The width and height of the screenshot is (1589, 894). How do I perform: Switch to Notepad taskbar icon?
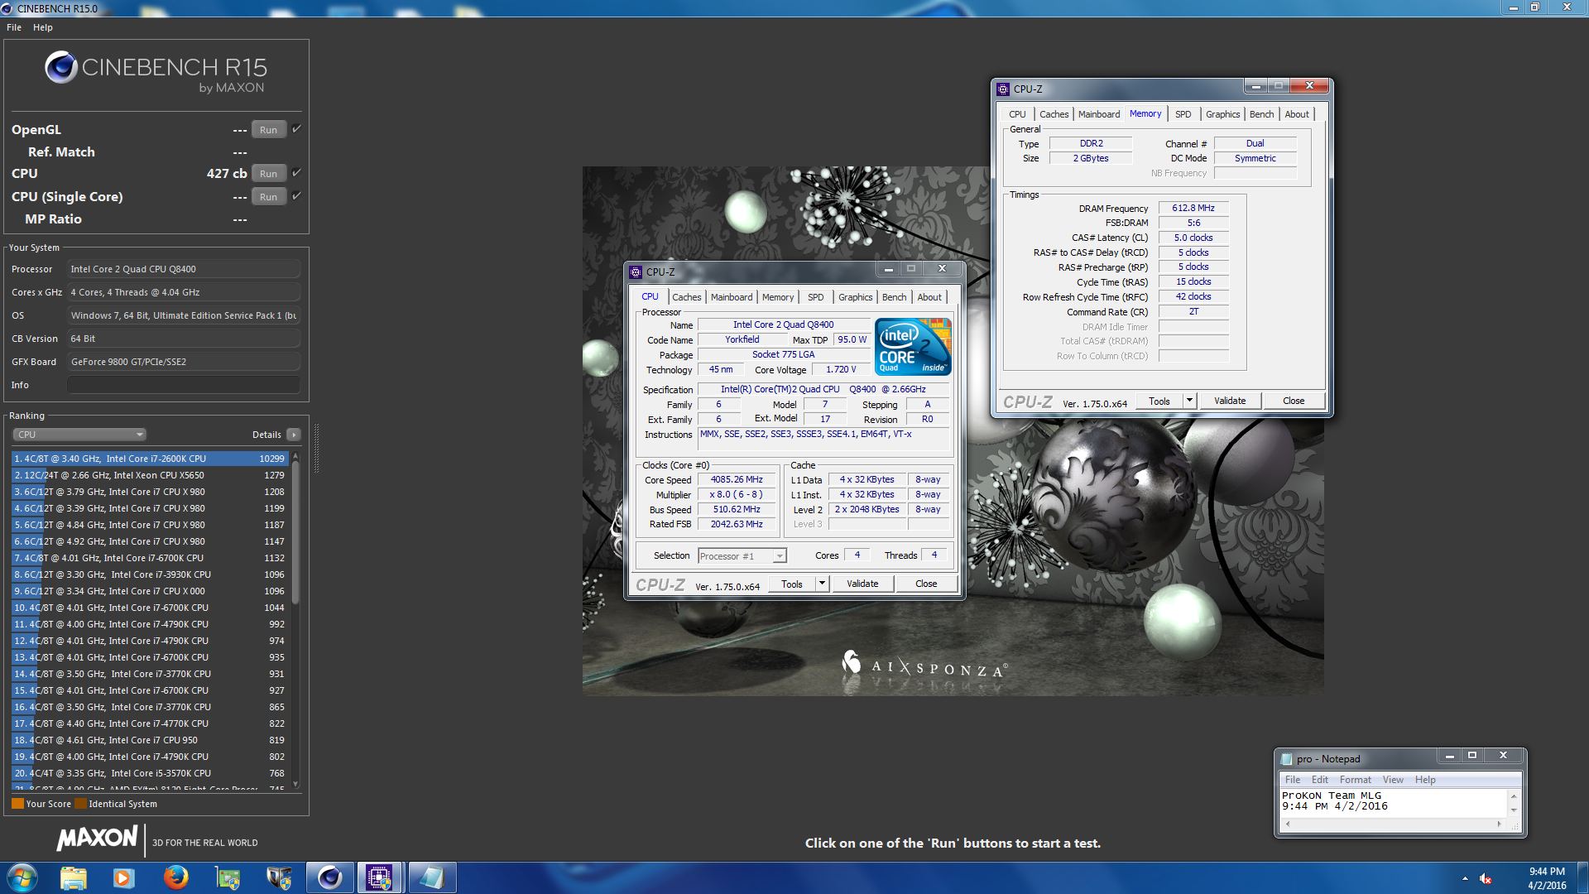click(431, 877)
